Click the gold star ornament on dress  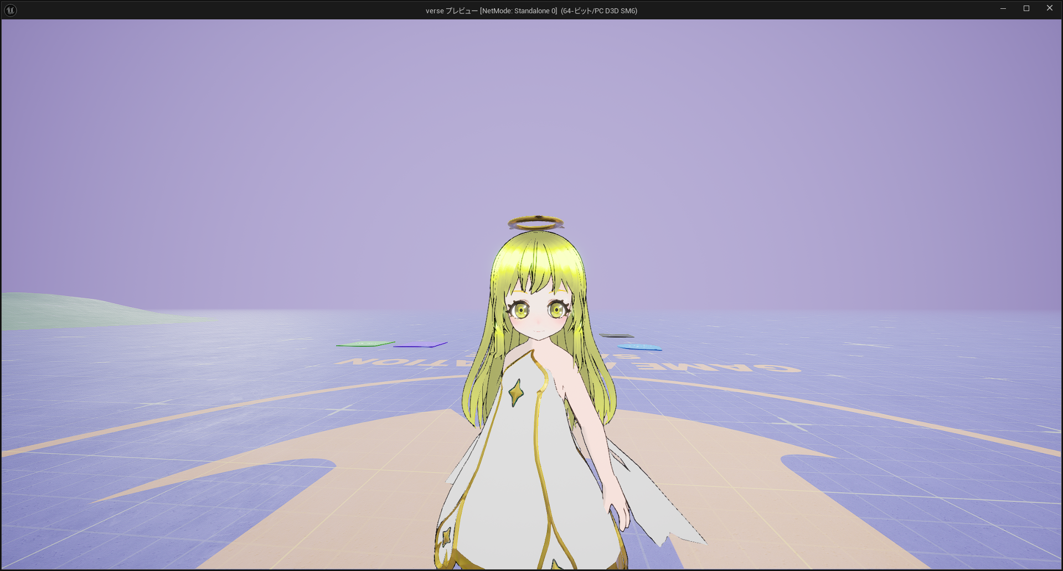pos(516,392)
